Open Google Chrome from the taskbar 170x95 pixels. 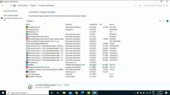(76, 93)
